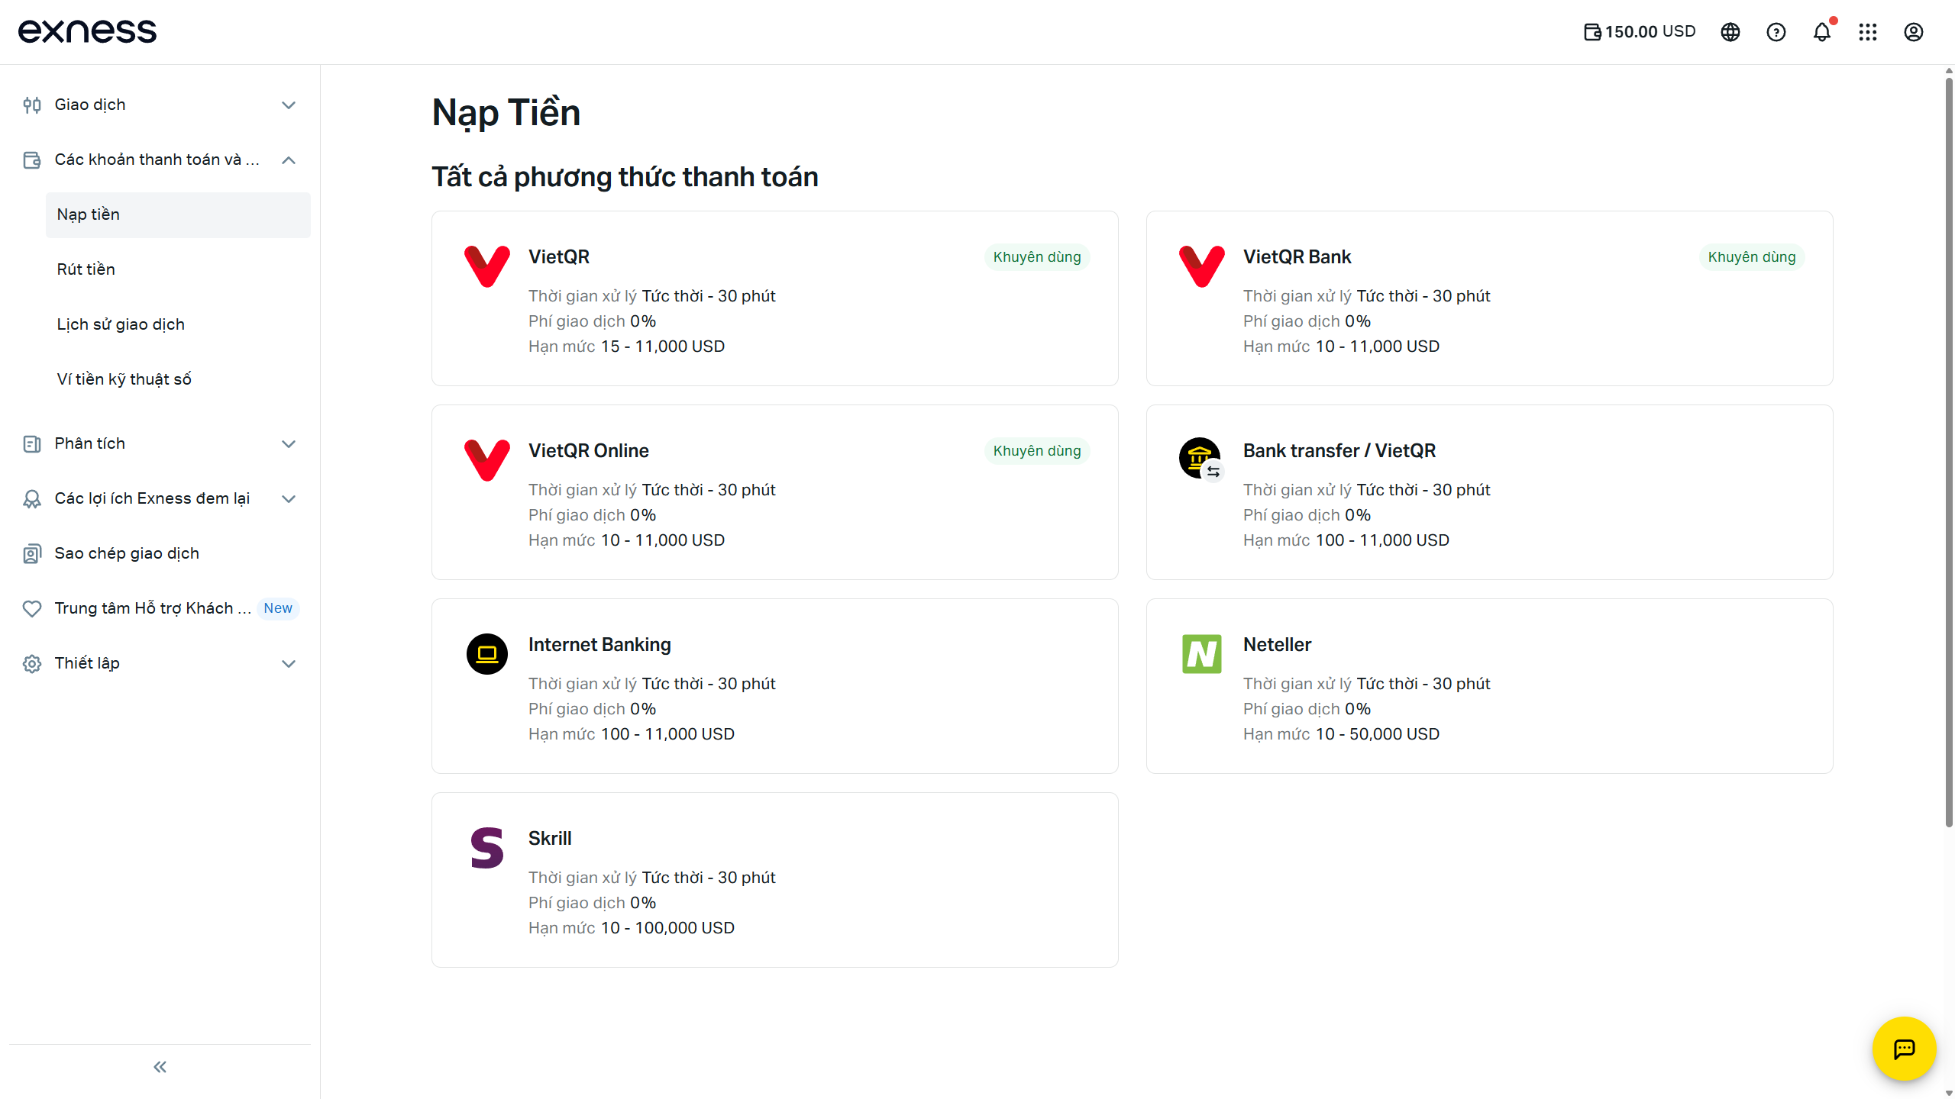Open the live chat bubble button
The height and width of the screenshot is (1099, 1955).
[x=1904, y=1049]
